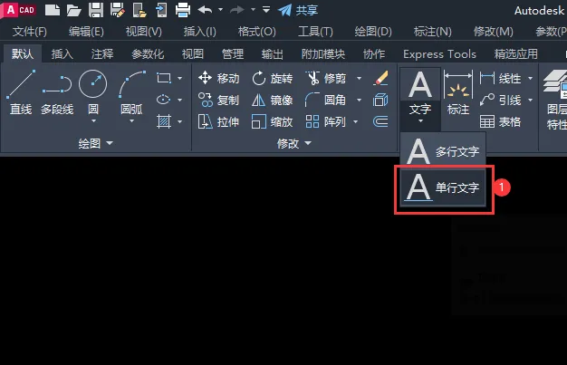Save the drawing with the floppy icon
This screenshot has width=567, height=365.
coord(96,10)
